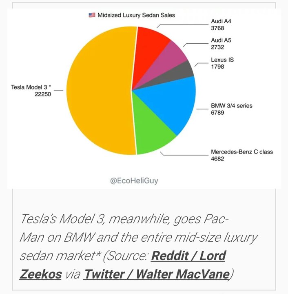This screenshot has height=294, width=288.
Task: Click the Midsized Luxury Sedan Sales title
Action: click(x=136, y=15)
